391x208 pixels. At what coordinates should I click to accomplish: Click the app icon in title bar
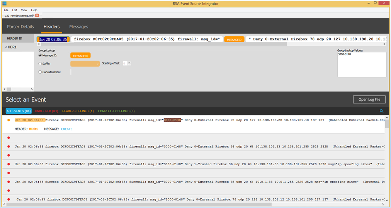pyautogui.click(x=4, y=3)
